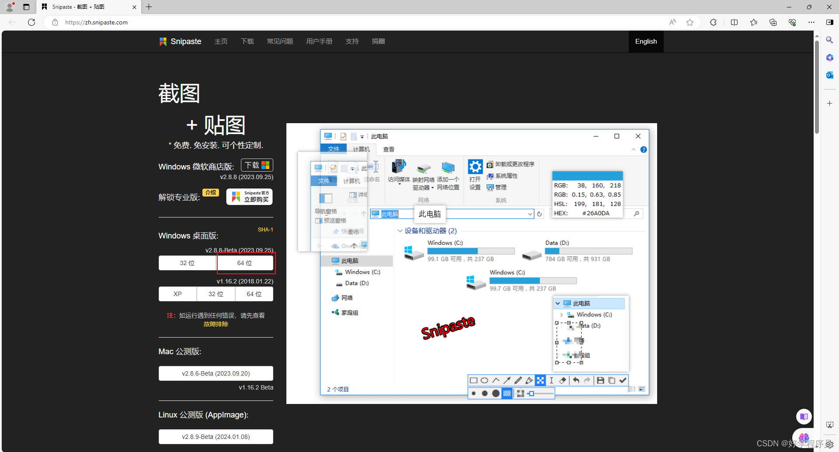Download the Mac v2.8.6-Beta build
The image size is (839, 452).
216,373
